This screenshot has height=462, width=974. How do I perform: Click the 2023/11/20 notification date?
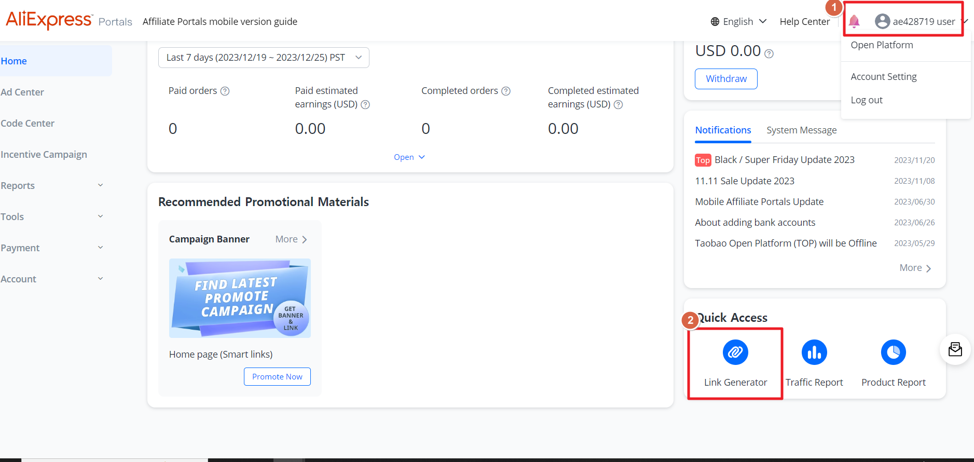(914, 160)
